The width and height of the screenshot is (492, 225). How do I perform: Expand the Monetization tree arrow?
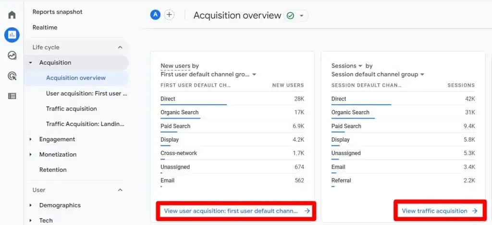pos(30,154)
